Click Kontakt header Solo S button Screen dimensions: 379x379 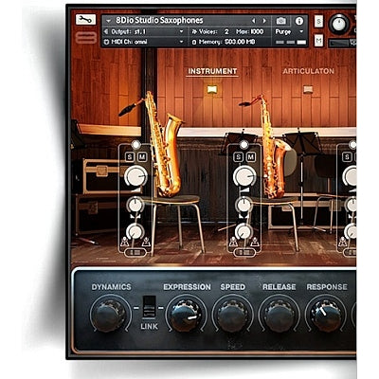318,22
